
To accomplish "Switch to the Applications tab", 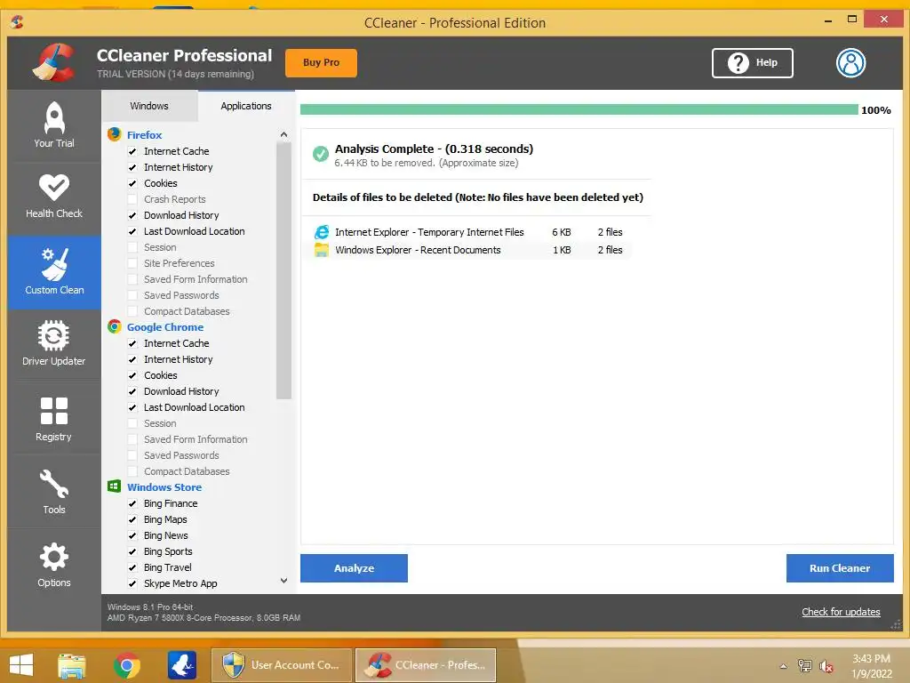I will [x=246, y=106].
